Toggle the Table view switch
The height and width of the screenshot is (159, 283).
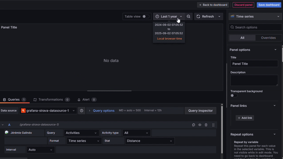click(146, 16)
